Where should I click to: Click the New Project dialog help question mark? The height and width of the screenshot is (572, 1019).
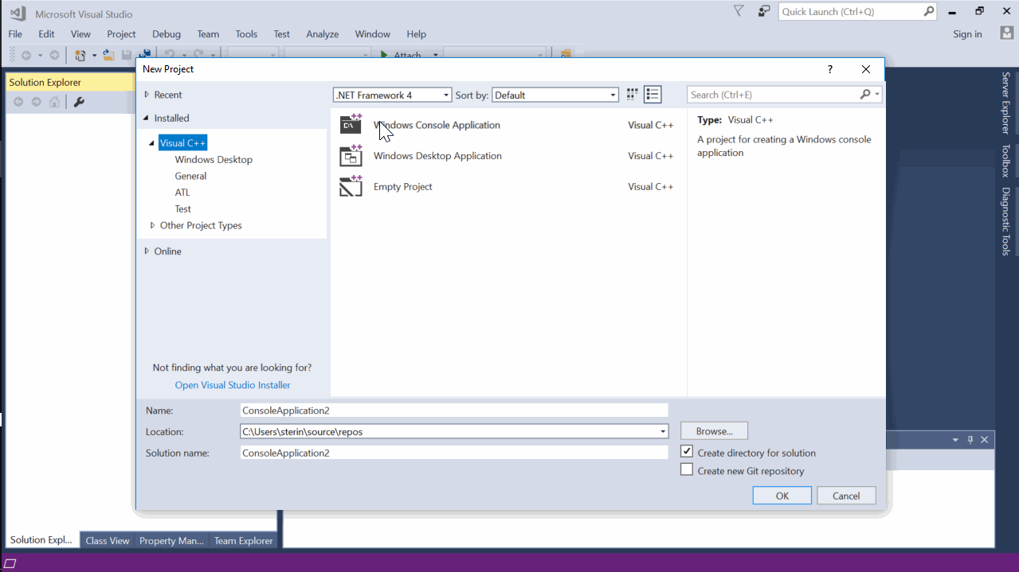(829, 69)
